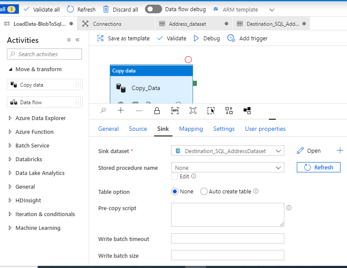Zoom out of the pipeline canvas
The image size is (347, 268).
(x=139, y=110)
